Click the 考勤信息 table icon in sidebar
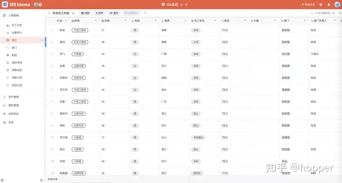 tap(8, 70)
